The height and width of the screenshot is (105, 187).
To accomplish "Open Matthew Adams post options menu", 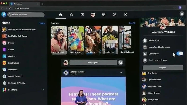I will coord(121,73).
